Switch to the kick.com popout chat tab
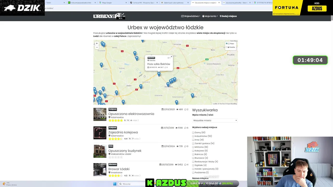The image size is (333, 187). click(82, 3)
